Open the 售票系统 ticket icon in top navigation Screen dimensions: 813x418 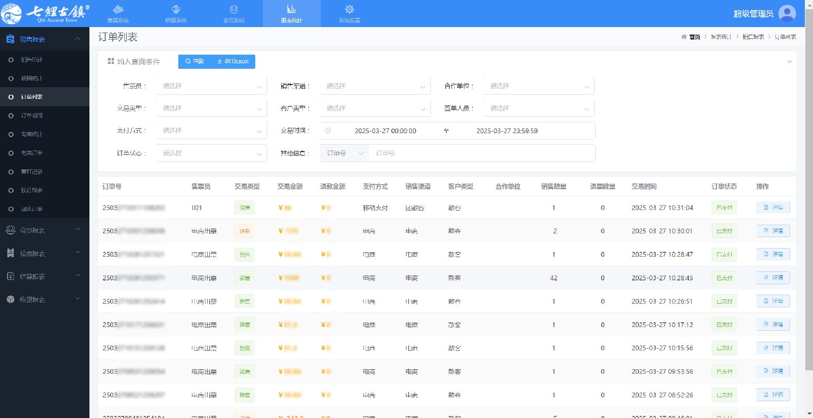click(x=119, y=10)
